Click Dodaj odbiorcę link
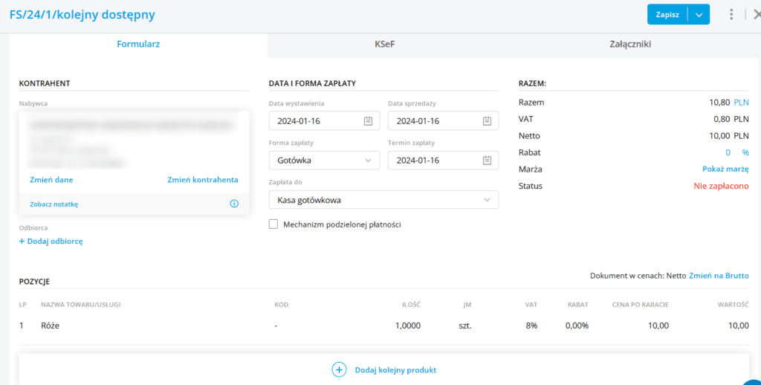The image size is (761, 385). 51,242
